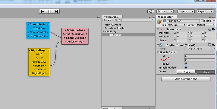Edit Rotation Z field
The height and width of the screenshot is (109, 217).
210,37
